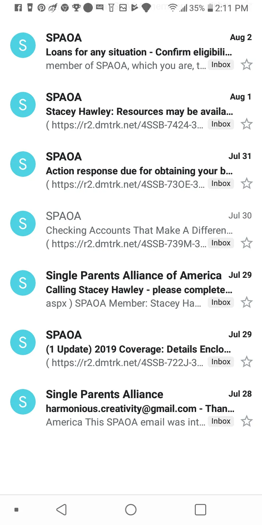Star the Aug 2 SPAOA loans email
The width and height of the screenshot is (262, 525).
tap(247, 65)
